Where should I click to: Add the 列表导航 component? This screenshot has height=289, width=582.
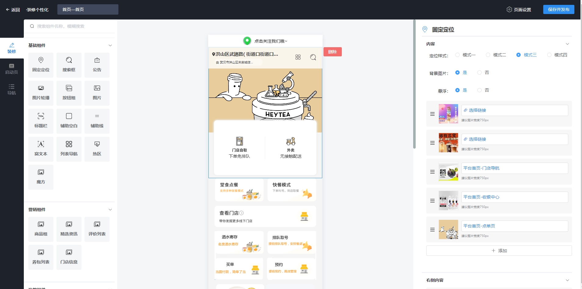(69, 149)
